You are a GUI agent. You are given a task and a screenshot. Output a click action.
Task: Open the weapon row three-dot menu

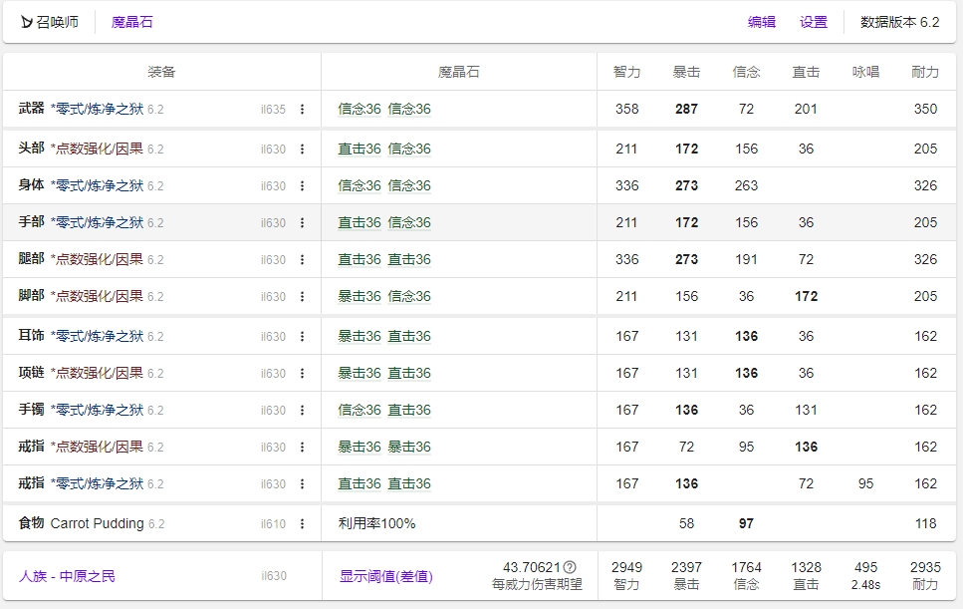(302, 110)
